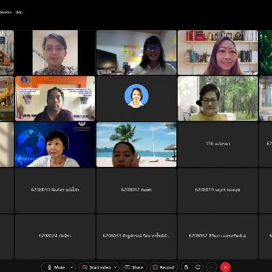
Task: Select the participant video with the forest background
Action: pos(218,99)
